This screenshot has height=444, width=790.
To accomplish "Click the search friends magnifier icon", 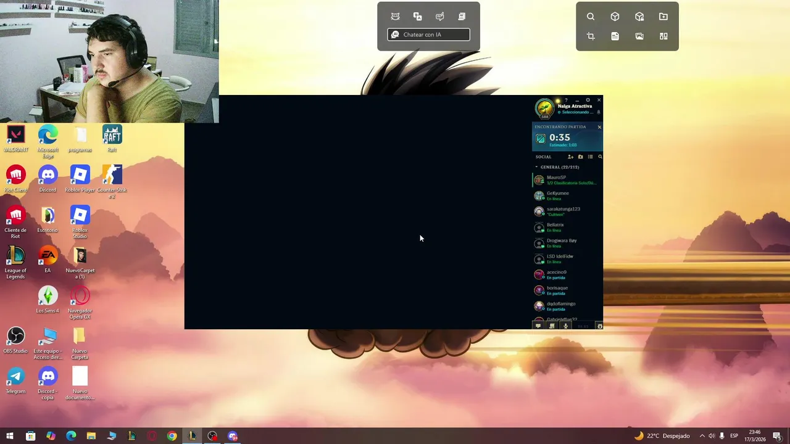I will 600,157.
